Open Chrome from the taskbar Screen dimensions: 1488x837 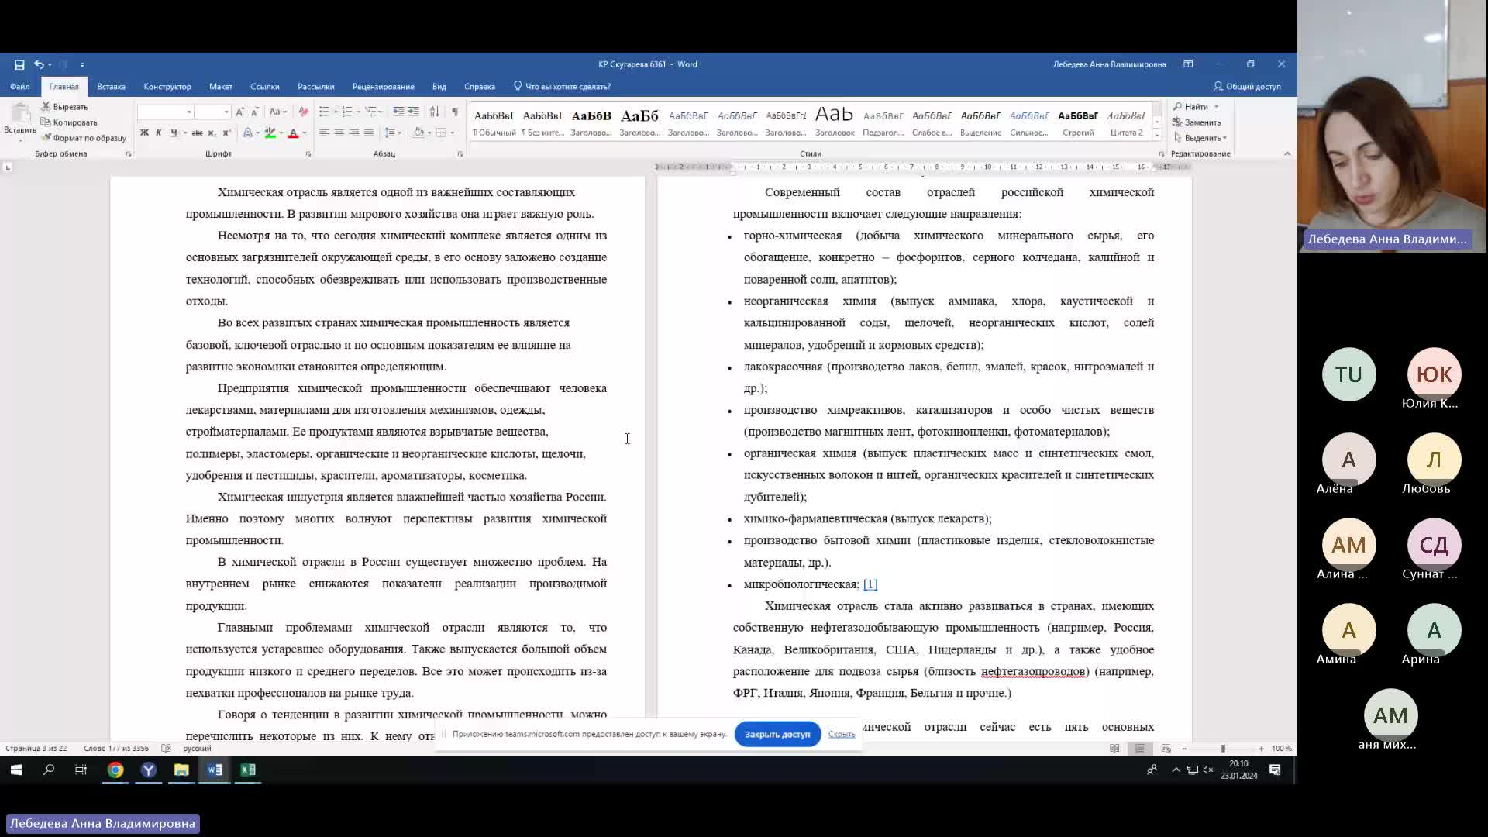coord(115,770)
